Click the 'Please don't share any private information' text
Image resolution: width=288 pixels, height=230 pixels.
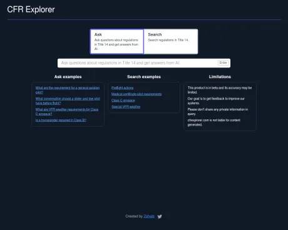(x=218, y=112)
